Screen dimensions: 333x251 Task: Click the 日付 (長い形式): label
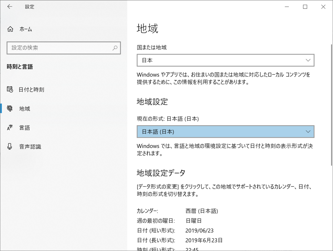[156, 240]
